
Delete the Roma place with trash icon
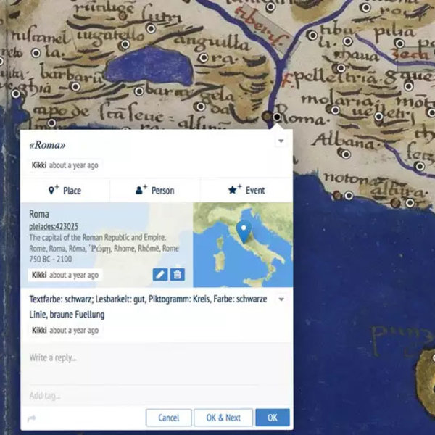[x=178, y=275]
